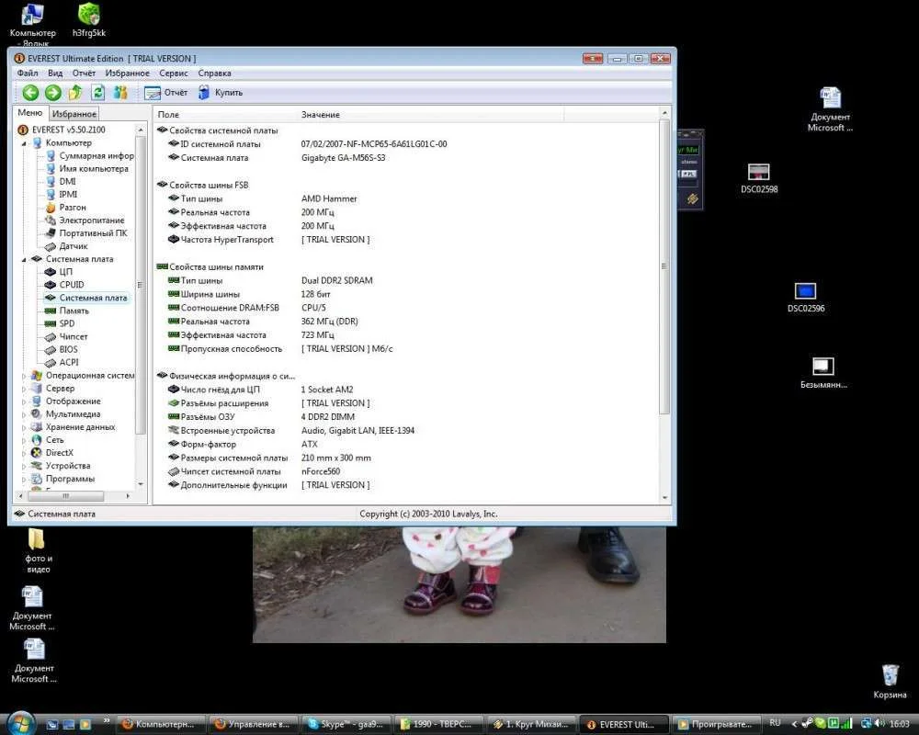Open the Сервис menu

173,73
